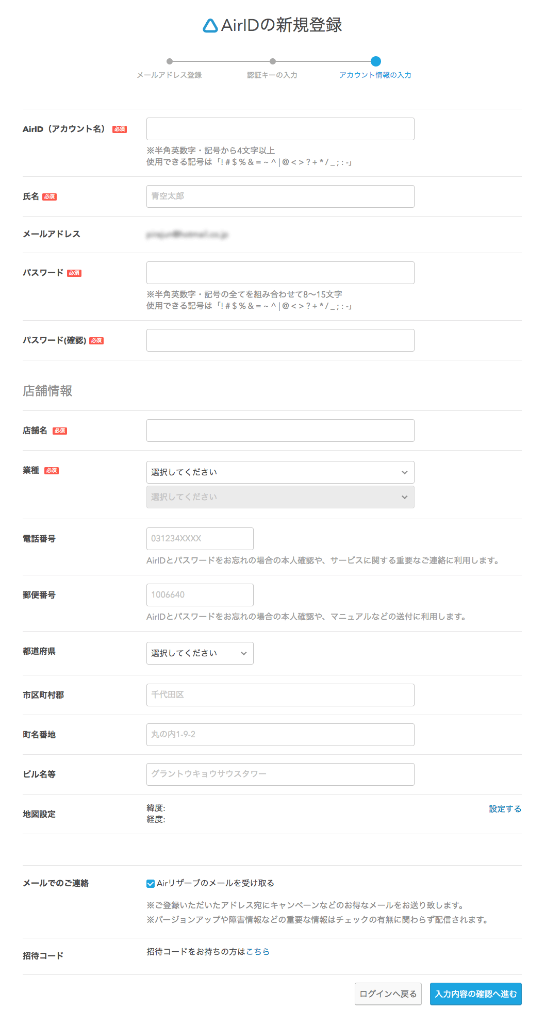Click the 経度: longitude label
The height and width of the screenshot is (1026, 545).
[156, 819]
